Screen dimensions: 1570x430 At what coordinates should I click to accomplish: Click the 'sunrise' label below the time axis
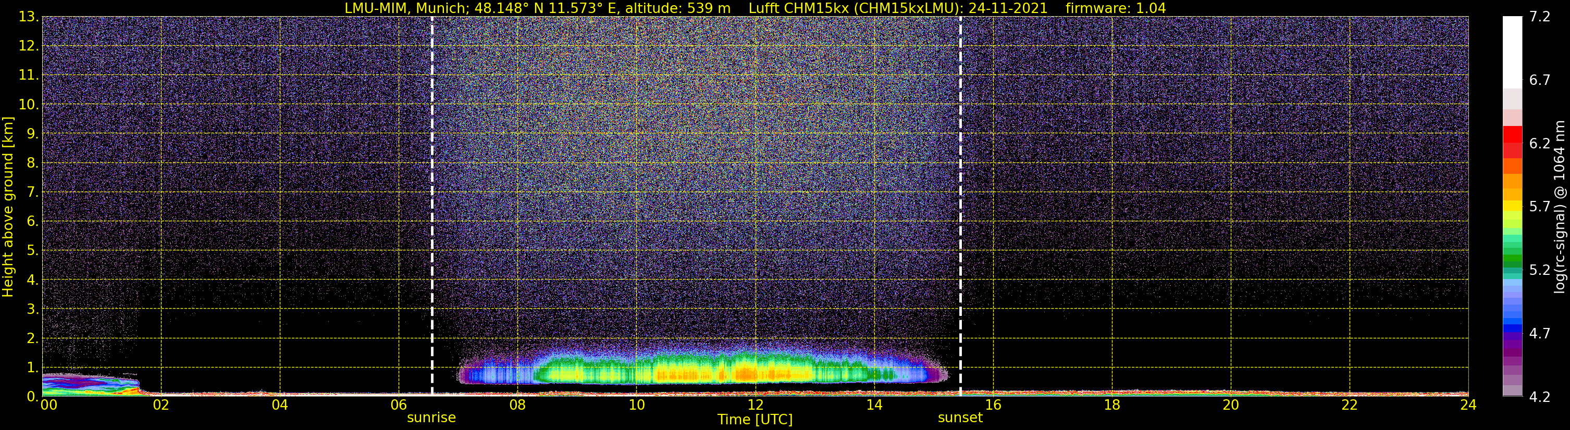[x=431, y=418]
